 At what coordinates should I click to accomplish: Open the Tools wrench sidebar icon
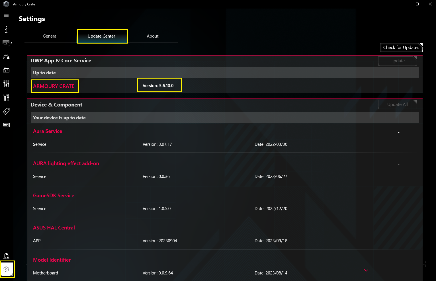[x=6, y=97]
